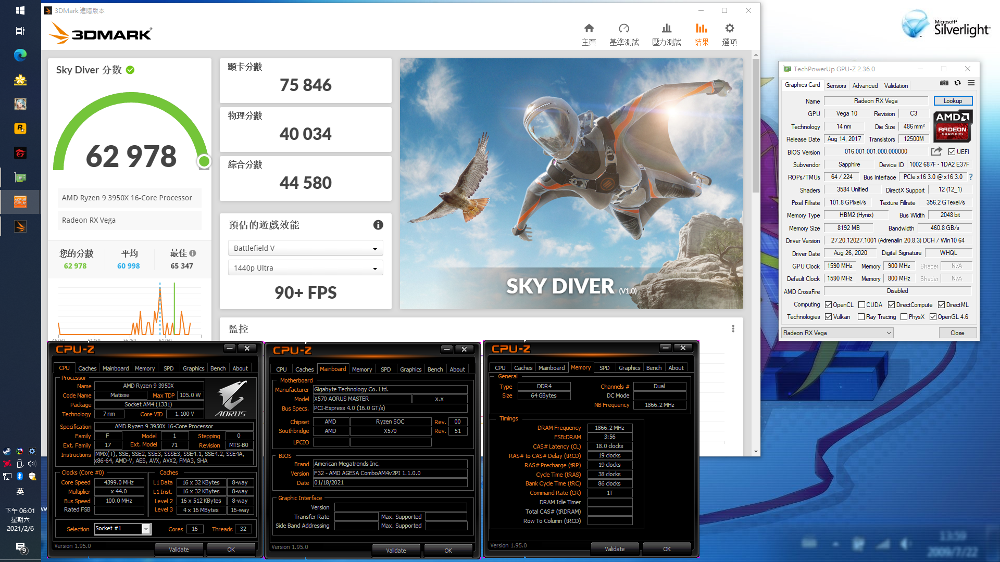Viewport: 1000px width, 562px height.
Task: Open Windows Start menu
Action: [20, 10]
